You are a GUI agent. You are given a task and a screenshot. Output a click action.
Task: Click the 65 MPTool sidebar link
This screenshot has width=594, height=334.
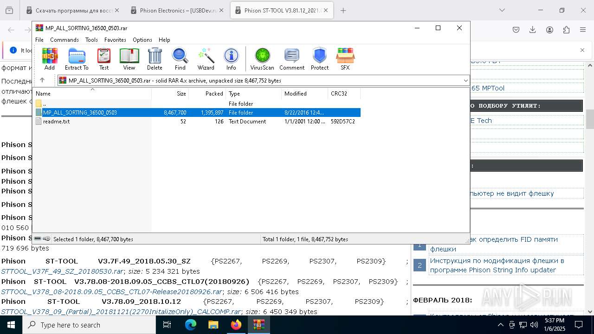pos(487,88)
